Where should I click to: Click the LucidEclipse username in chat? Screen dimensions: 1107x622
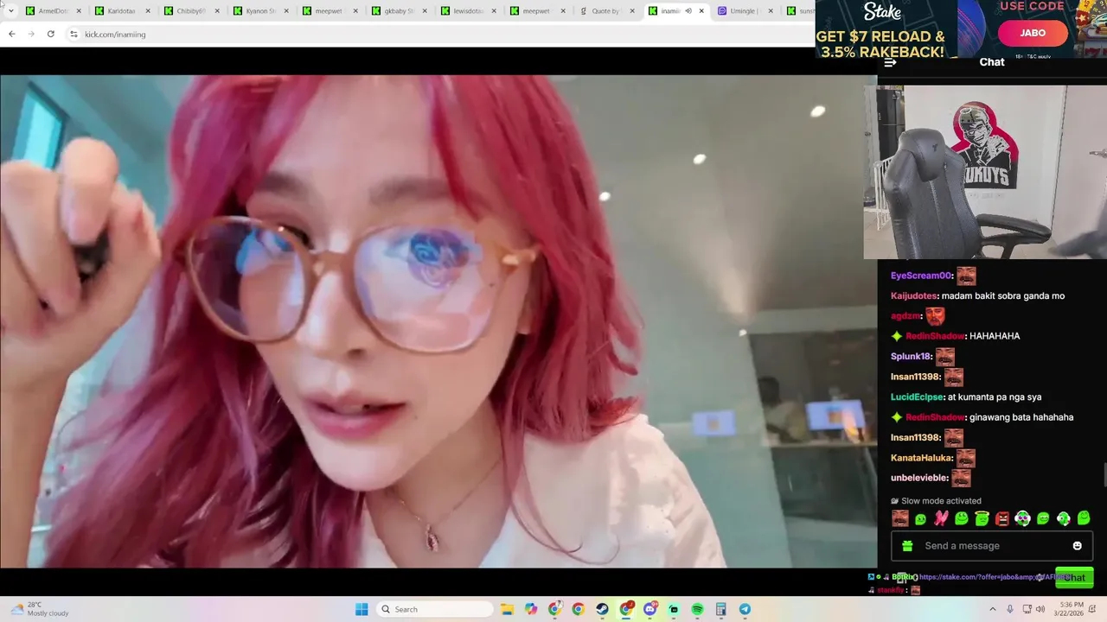coord(918,397)
